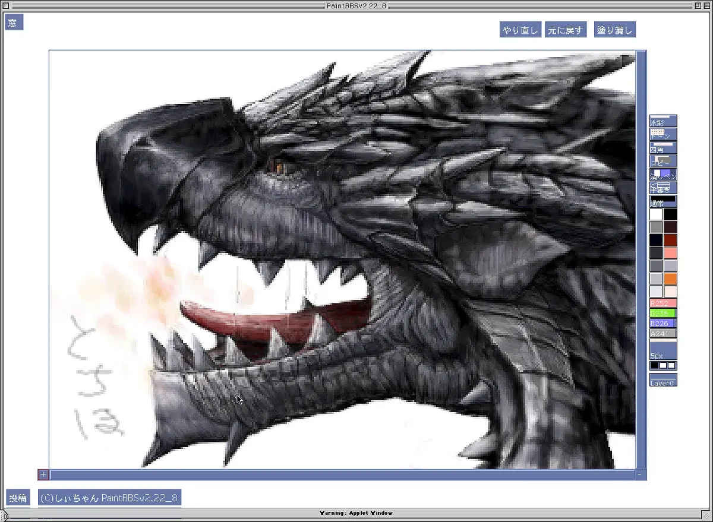The width and height of the screenshot is (713, 522).
Task: Close the applet window via title bar box
Action: pyautogui.click(x=7, y=5)
